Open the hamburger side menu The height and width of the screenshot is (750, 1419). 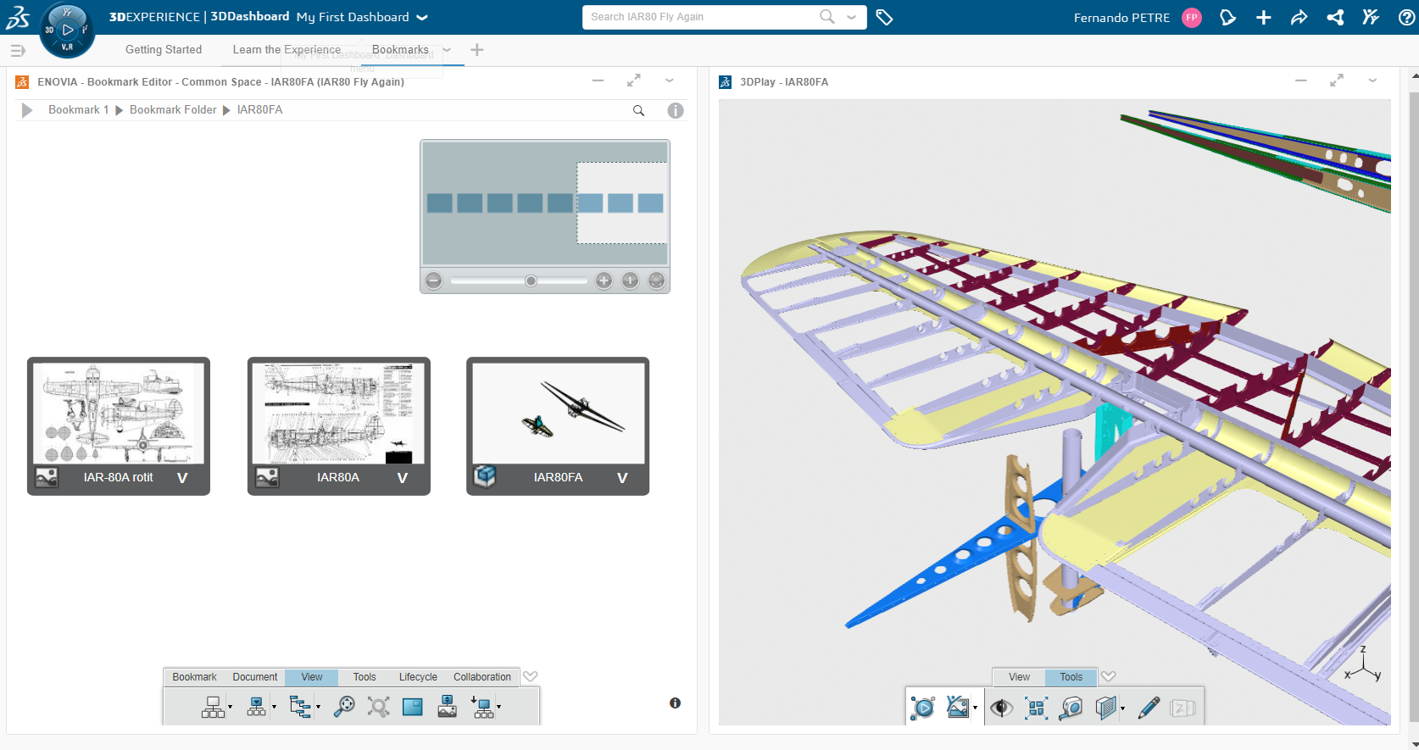(18, 51)
